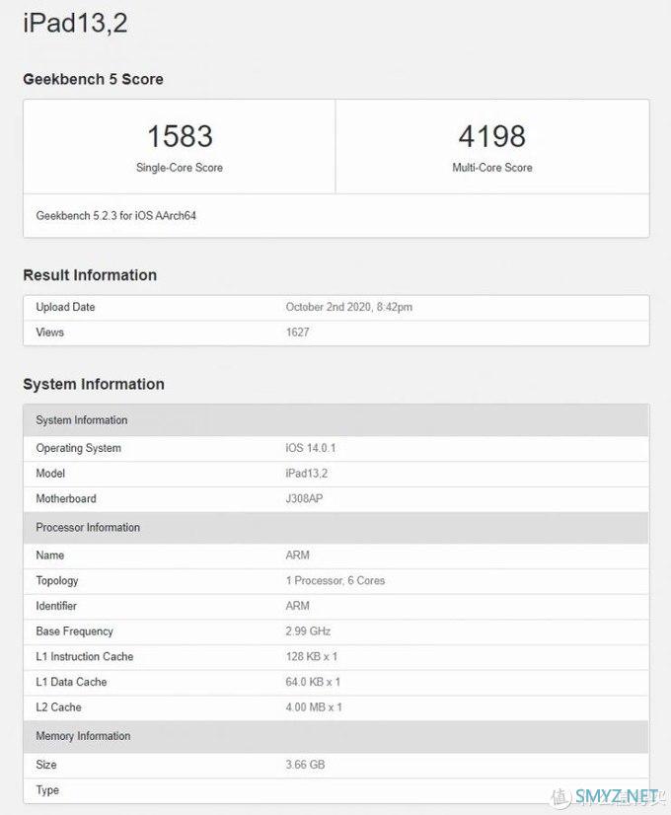
Task: Click the Type row label
Action: click(x=47, y=790)
